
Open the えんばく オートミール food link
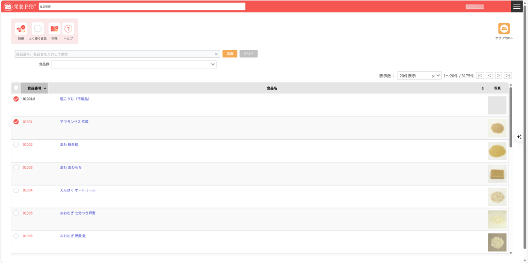click(x=78, y=190)
